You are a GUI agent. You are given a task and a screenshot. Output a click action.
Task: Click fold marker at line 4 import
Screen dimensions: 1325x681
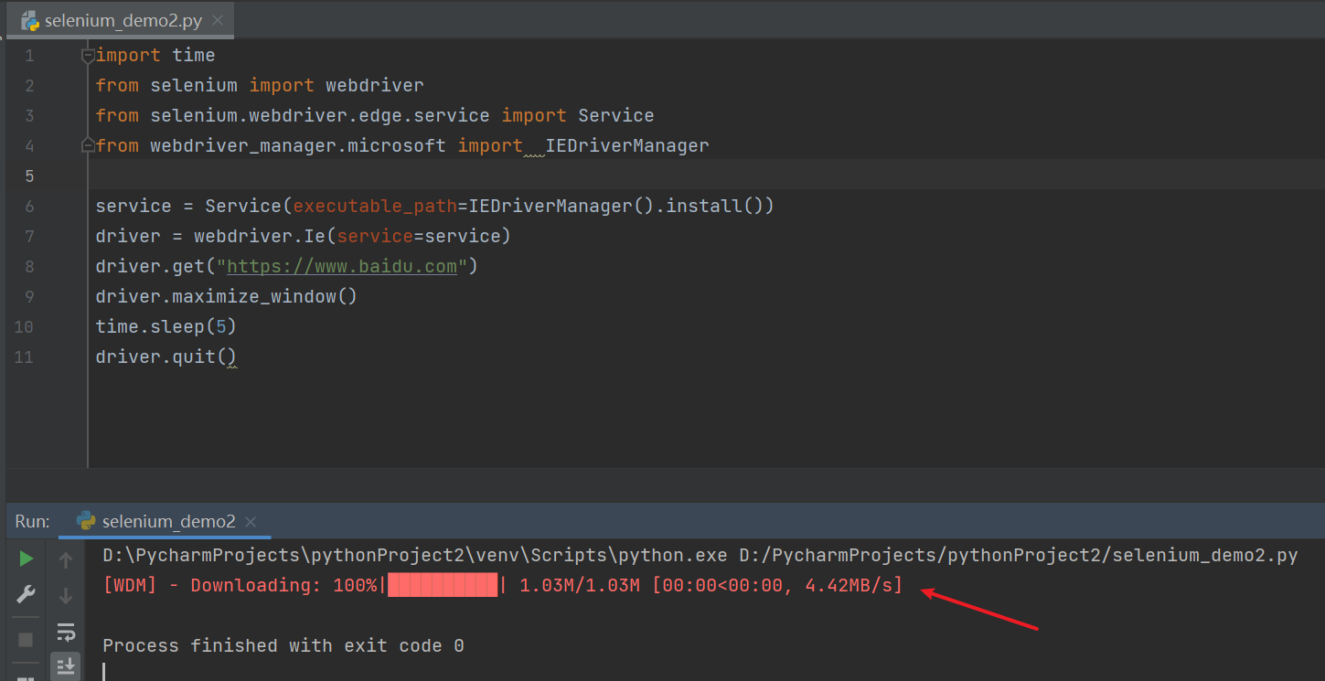click(89, 144)
